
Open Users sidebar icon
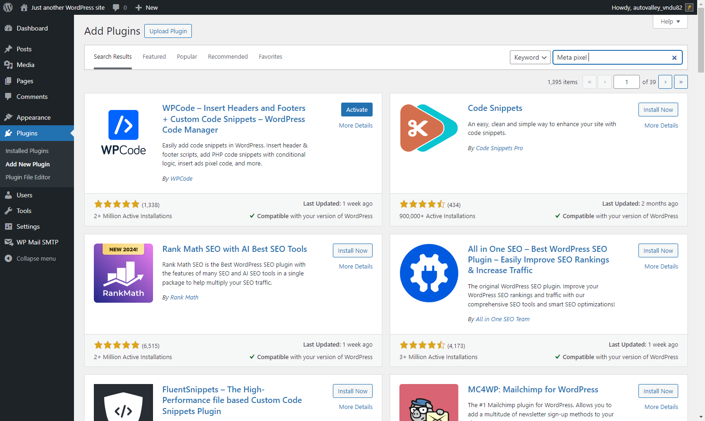[x=8, y=195]
